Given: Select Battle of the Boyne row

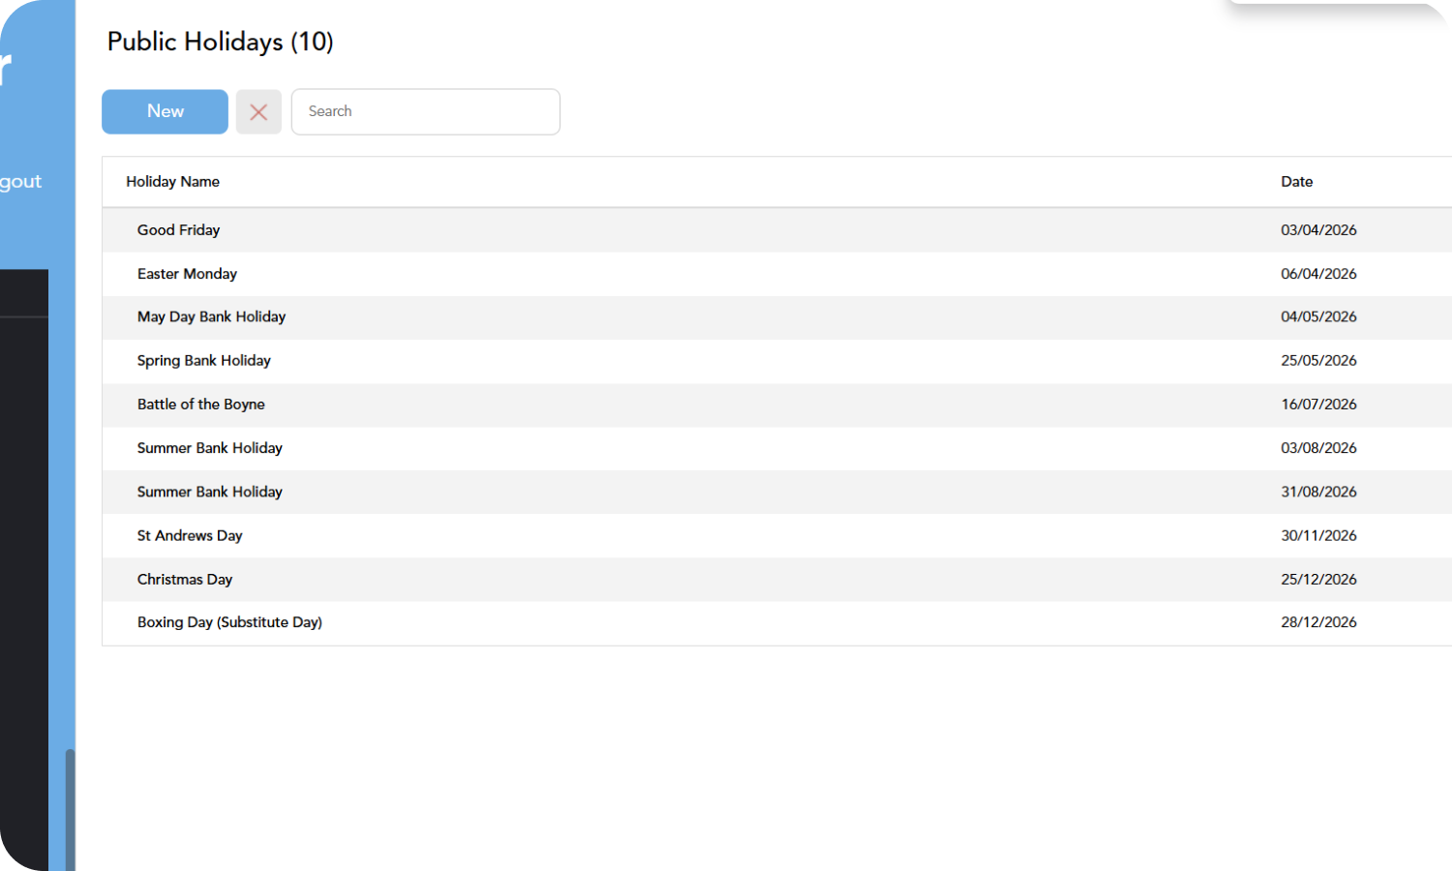Looking at the screenshot, I should [x=776, y=405].
